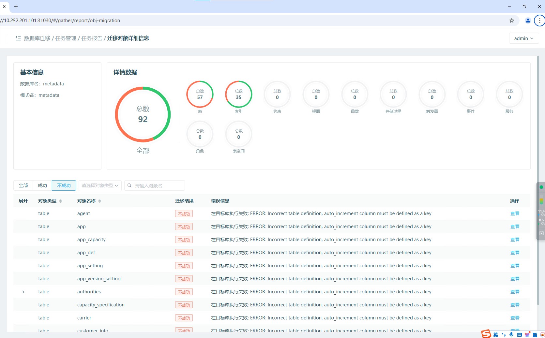Select the 表 circle showing 57
Screen dimensions: 545x338
tap(200, 94)
